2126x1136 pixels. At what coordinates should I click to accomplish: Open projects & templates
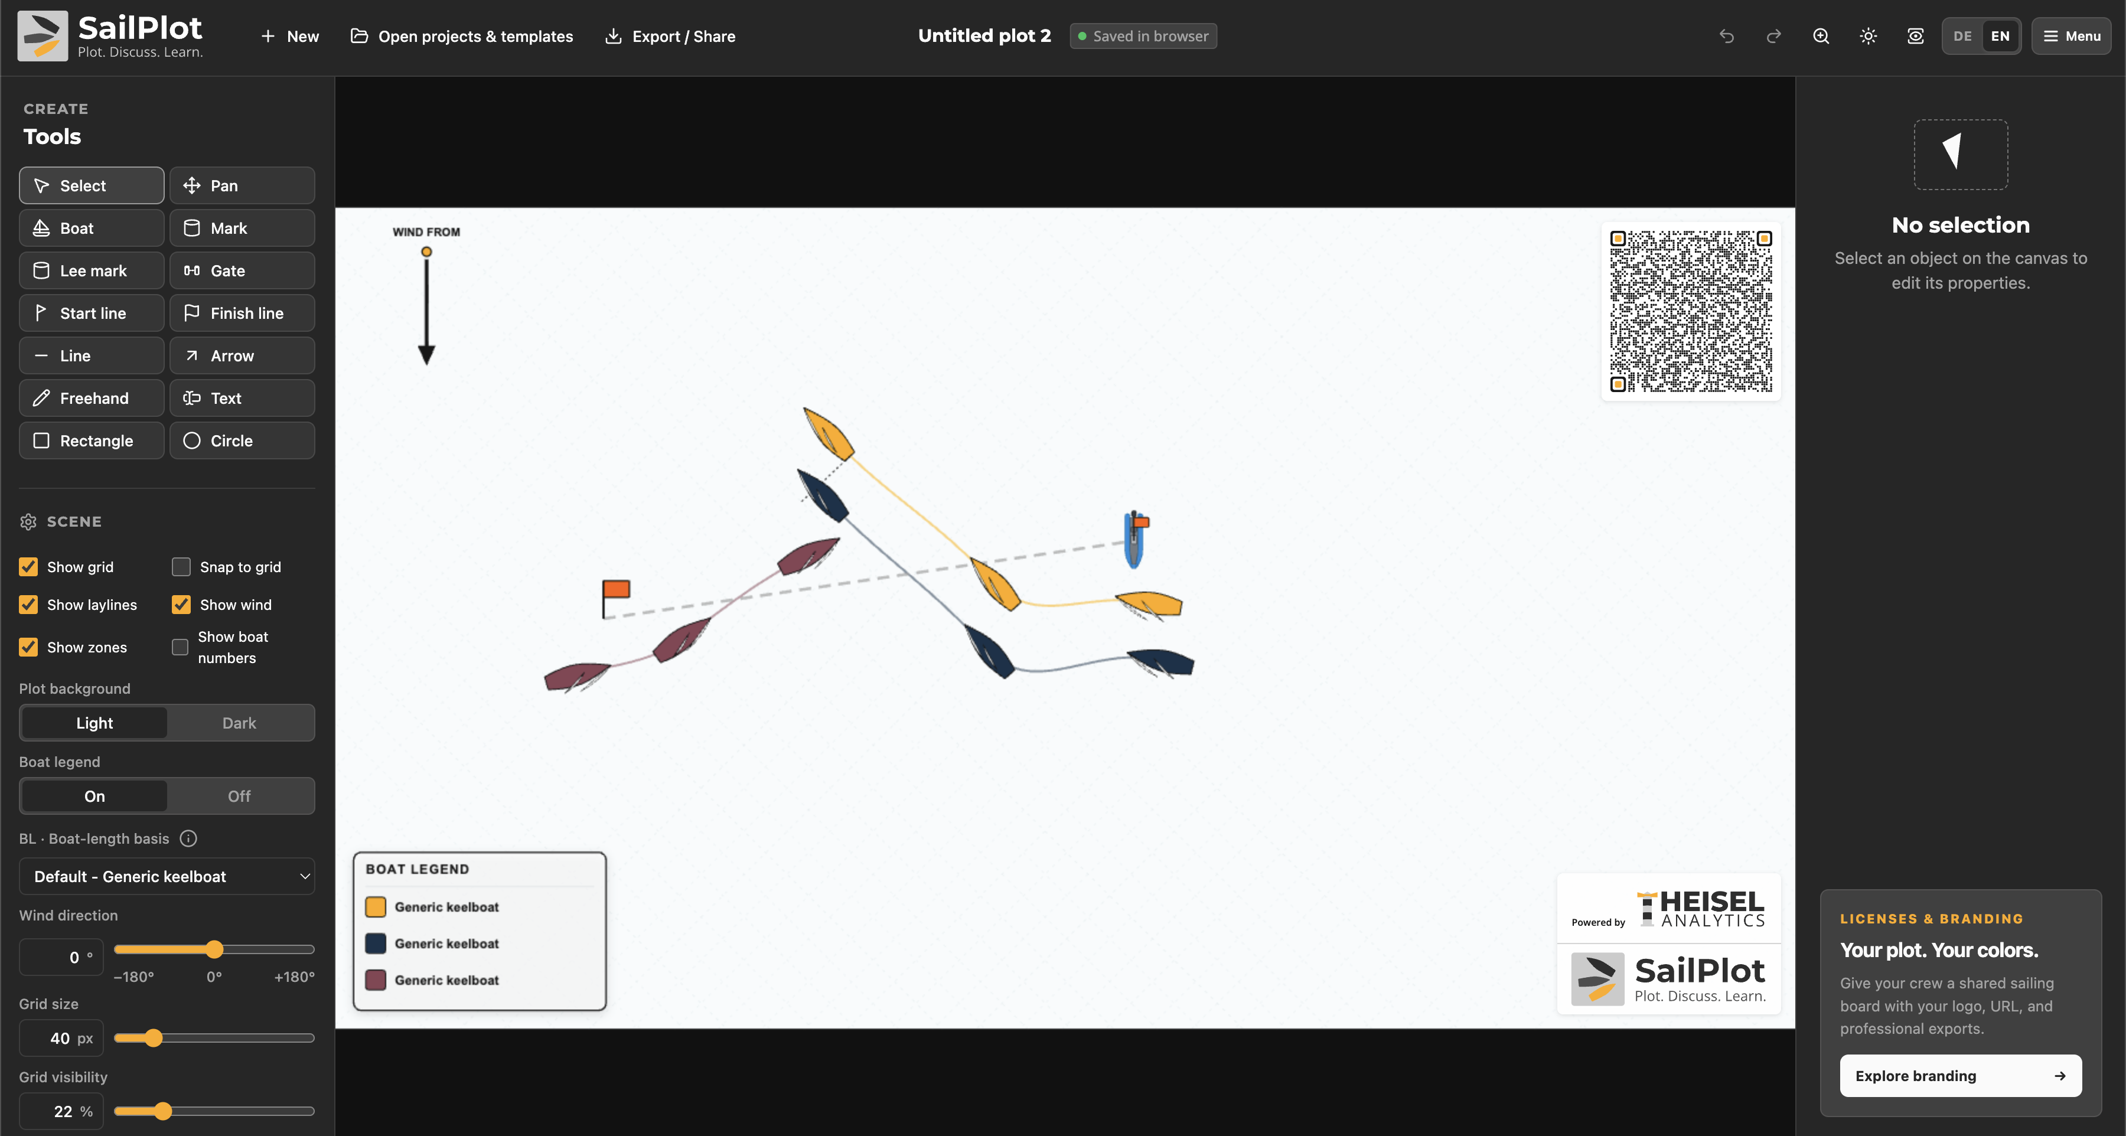(461, 36)
